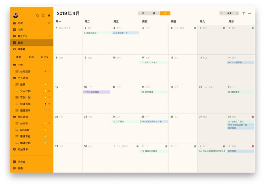Click the 摘要 summary icon
This screenshot has height=186, width=265.
14,168
